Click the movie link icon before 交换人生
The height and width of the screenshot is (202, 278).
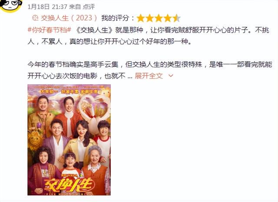(x=36, y=18)
